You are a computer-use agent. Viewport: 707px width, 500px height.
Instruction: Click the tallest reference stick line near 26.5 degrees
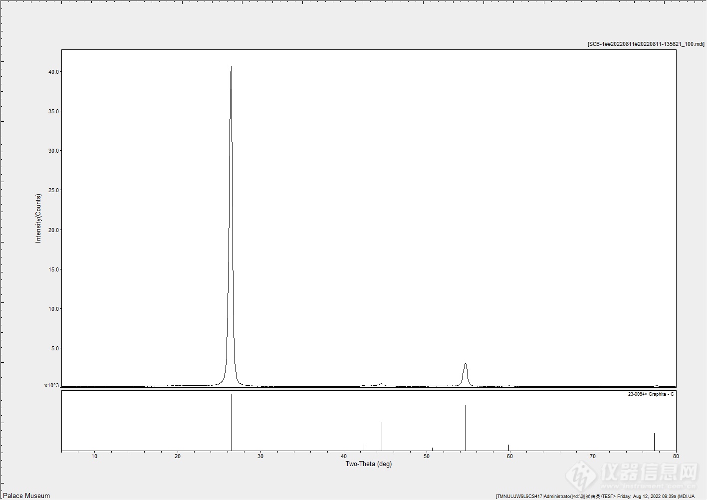coord(232,422)
